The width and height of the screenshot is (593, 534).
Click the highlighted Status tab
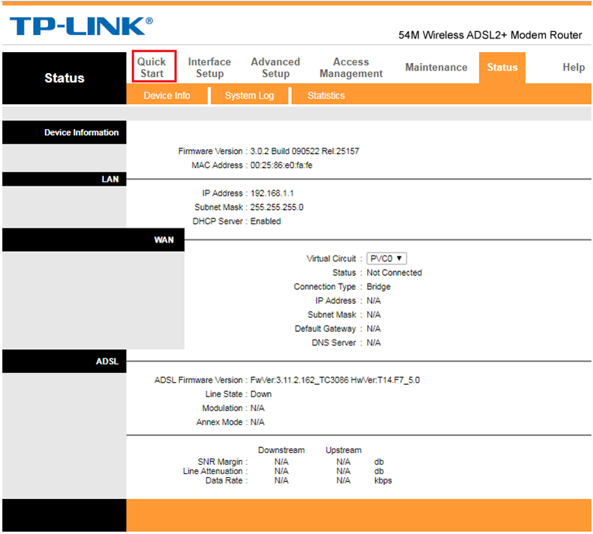[x=502, y=68]
